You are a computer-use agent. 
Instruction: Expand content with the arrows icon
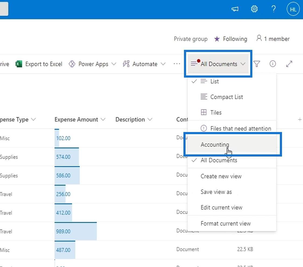289,64
